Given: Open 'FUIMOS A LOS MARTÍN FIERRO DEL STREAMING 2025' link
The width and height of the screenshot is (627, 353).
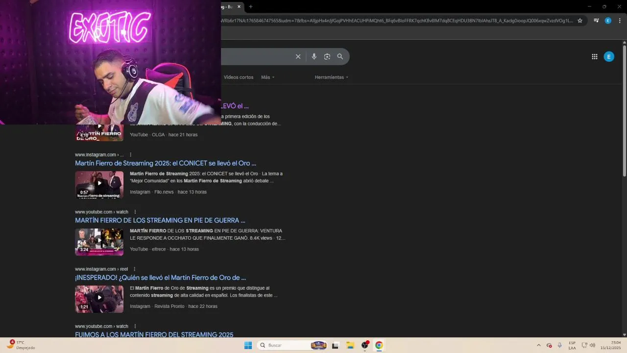Looking at the screenshot, I should 154,335.
